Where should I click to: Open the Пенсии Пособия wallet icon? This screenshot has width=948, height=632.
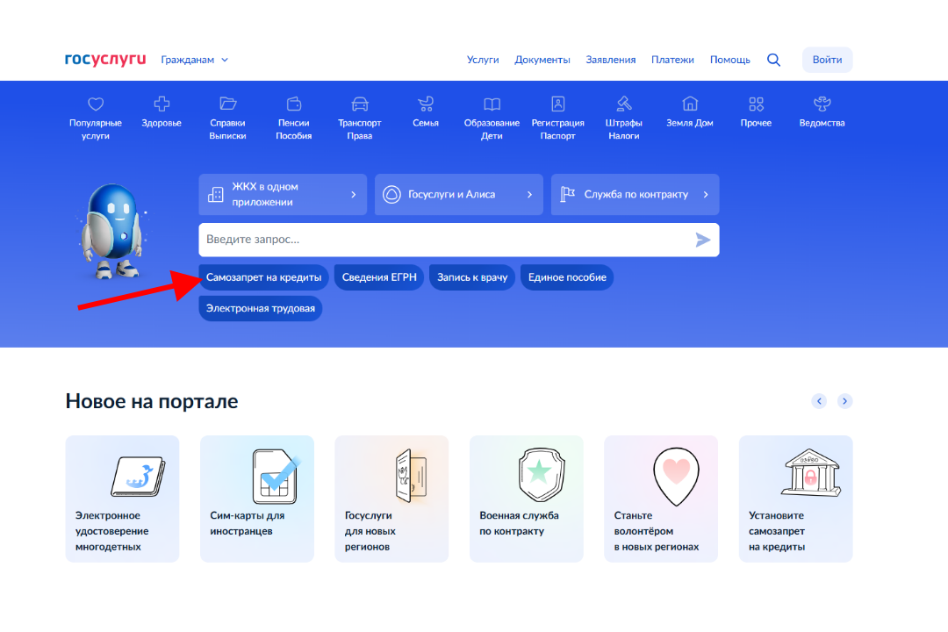294,104
